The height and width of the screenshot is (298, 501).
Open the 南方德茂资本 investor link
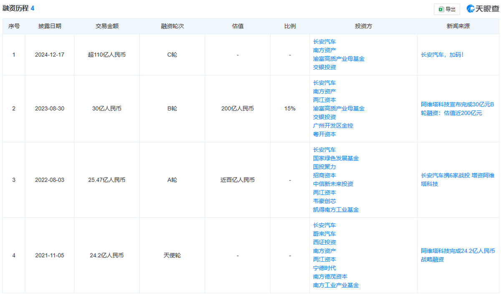coord(330,276)
